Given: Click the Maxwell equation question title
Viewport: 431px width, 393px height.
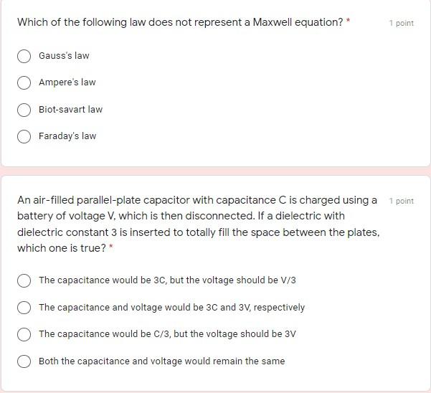Looking at the screenshot, I should pos(180,22).
